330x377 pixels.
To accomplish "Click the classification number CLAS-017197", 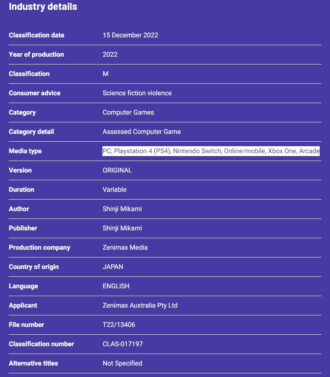I will pyautogui.click(x=123, y=344).
